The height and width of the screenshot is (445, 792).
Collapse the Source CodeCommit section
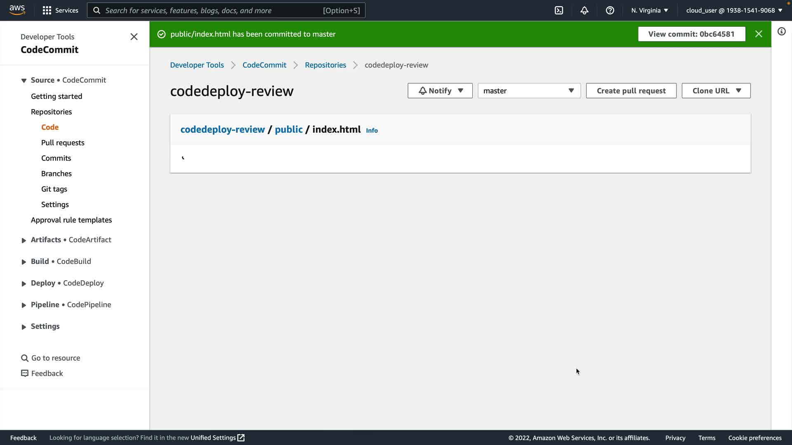24,80
